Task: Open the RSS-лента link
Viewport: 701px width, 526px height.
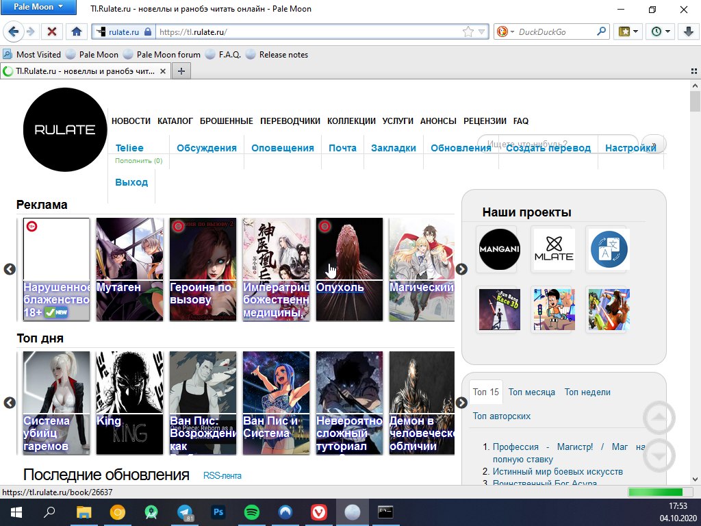Action: [x=222, y=475]
